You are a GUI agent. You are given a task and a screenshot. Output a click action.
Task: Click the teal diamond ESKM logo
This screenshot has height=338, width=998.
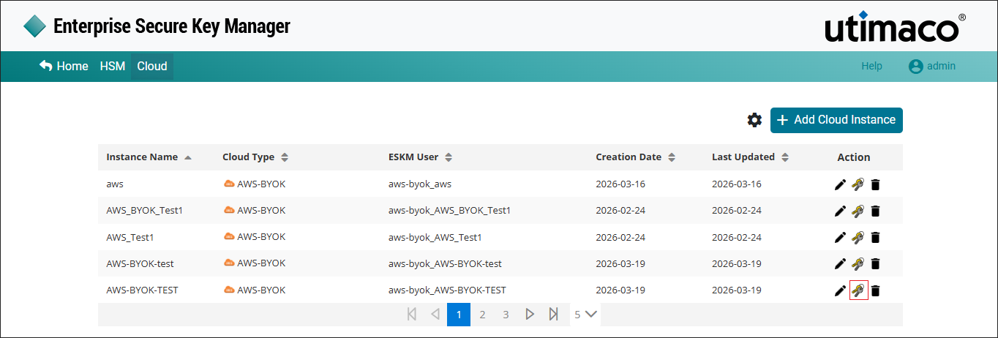point(34,26)
